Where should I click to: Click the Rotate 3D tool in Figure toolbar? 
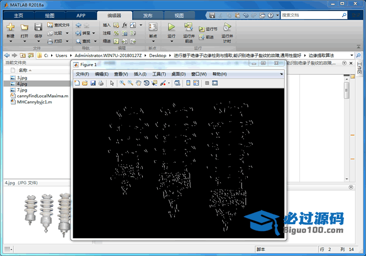[x=146, y=83]
